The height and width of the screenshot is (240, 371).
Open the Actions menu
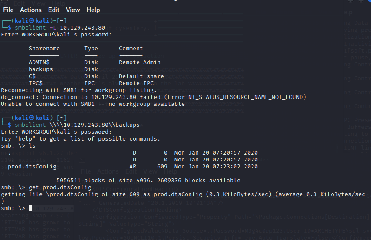[x=31, y=10]
